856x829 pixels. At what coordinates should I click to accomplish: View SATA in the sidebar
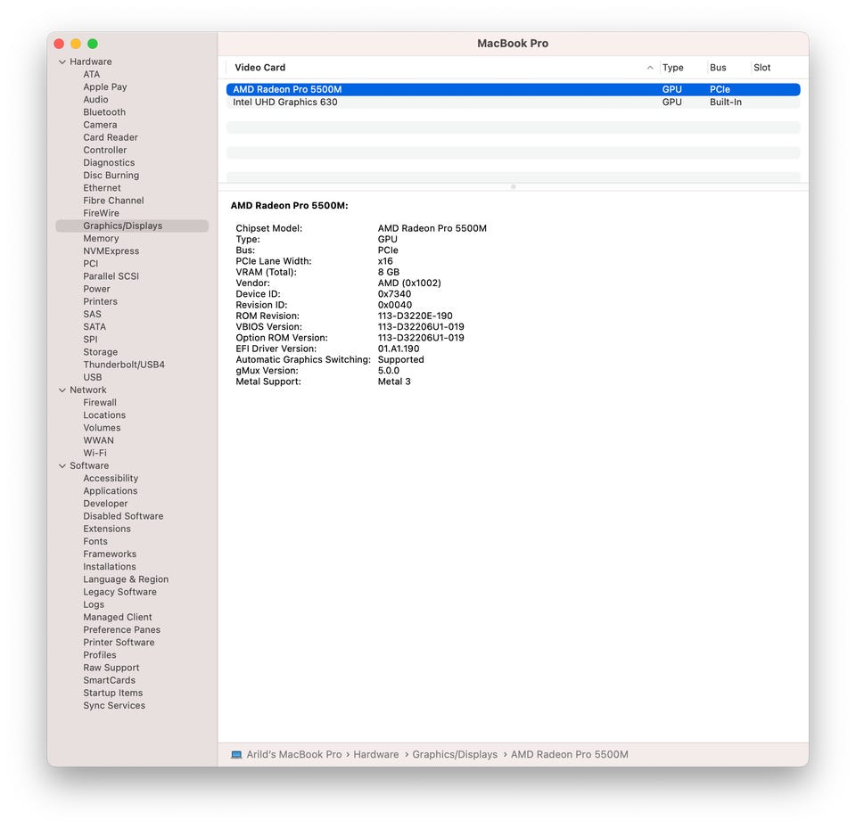95,327
